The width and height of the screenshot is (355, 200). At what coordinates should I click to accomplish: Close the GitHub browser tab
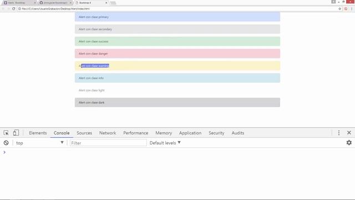pyautogui.click(x=70, y=3)
